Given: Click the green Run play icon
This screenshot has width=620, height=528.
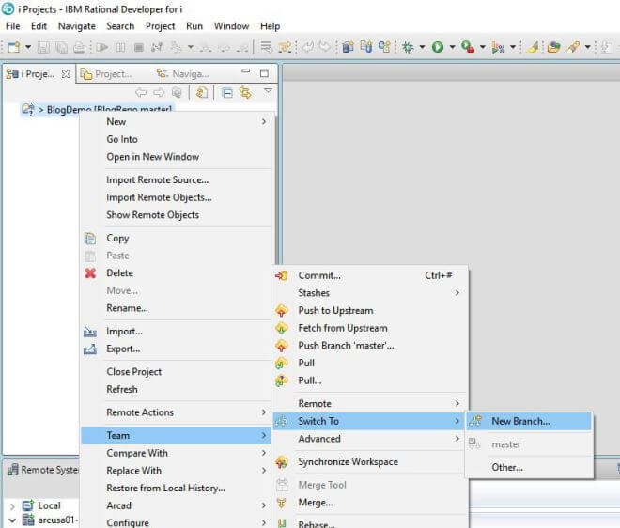Looking at the screenshot, I should (x=438, y=47).
